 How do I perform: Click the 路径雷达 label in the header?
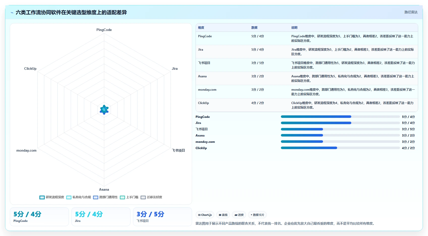411,12
